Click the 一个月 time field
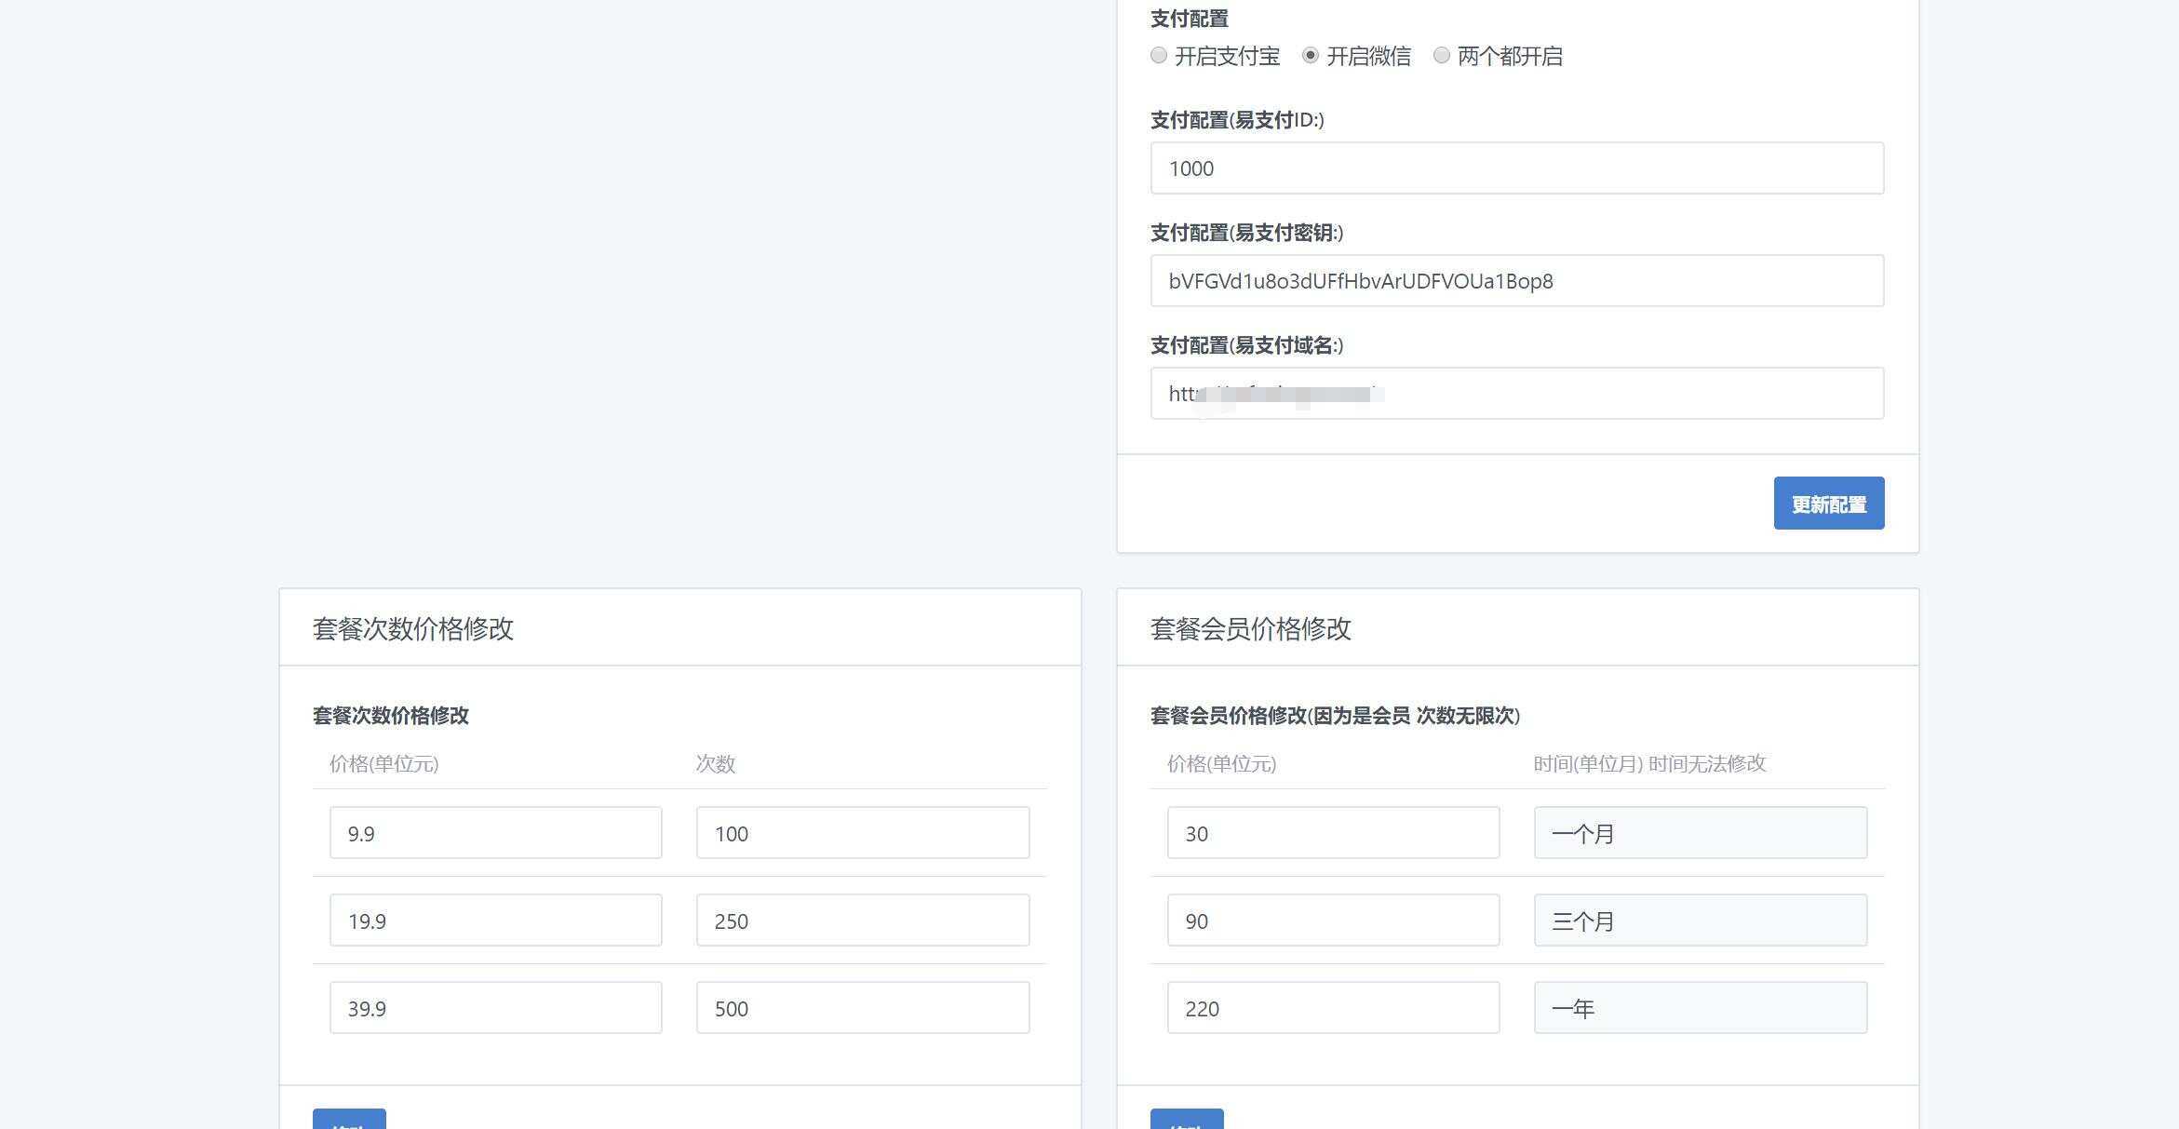The image size is (2179, 1129). pyautogui.click(x=1700, y=832)
